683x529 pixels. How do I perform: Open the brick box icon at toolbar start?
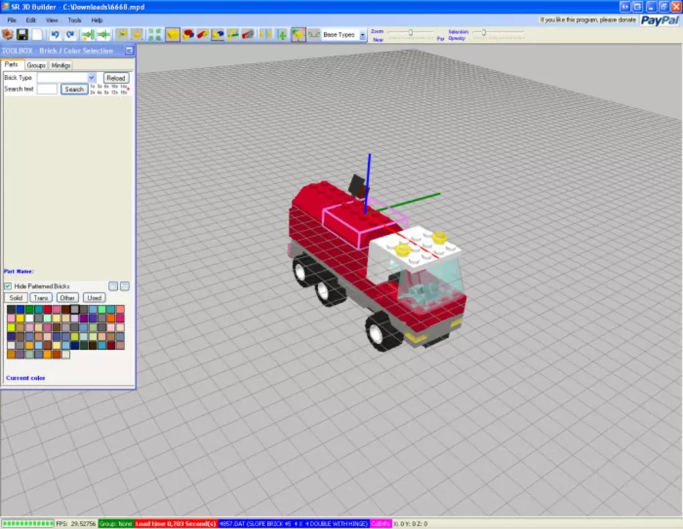coord(8,35)
